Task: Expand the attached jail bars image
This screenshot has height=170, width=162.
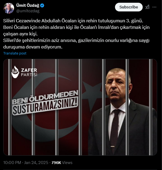Action: coord(80,107)
